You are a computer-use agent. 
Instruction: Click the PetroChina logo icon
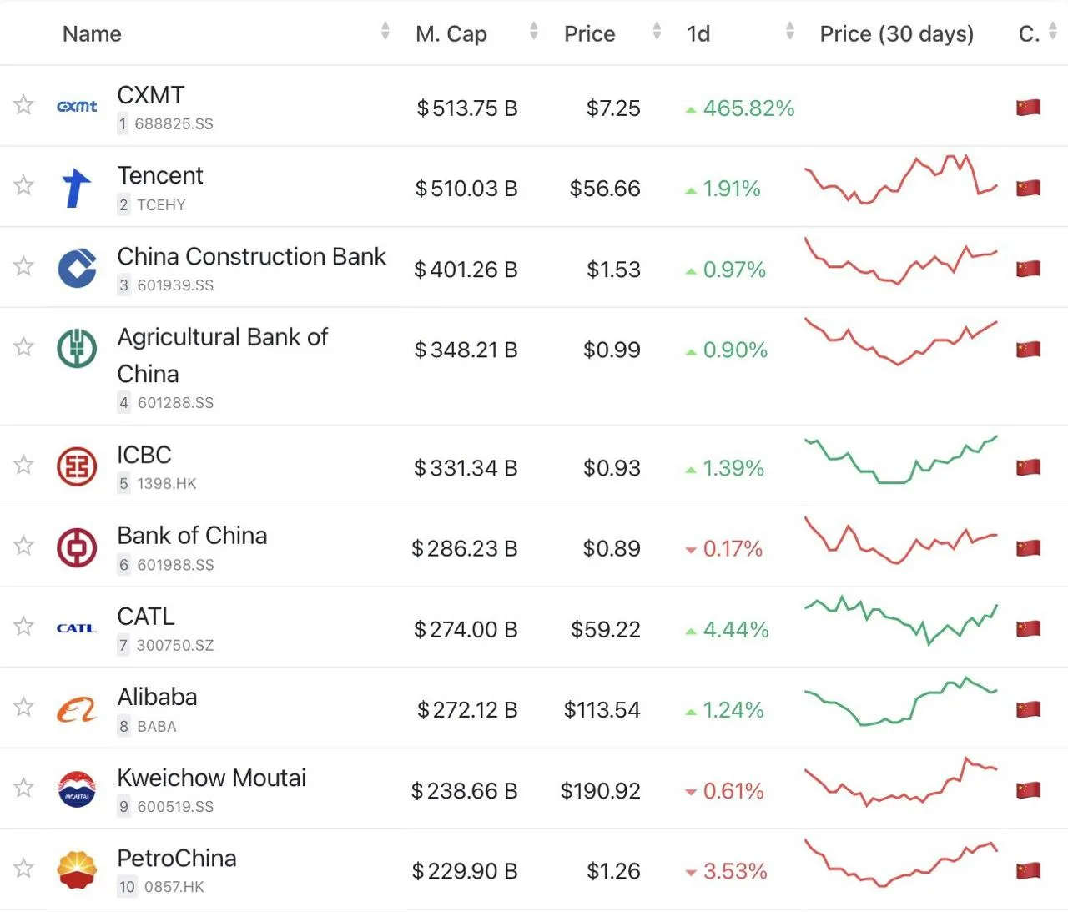click(x=77, y=869)
